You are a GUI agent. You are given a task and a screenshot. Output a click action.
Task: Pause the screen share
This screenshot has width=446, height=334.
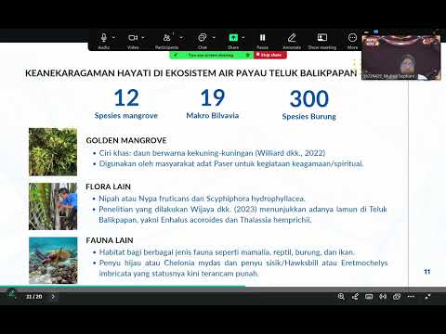point(262,38)
